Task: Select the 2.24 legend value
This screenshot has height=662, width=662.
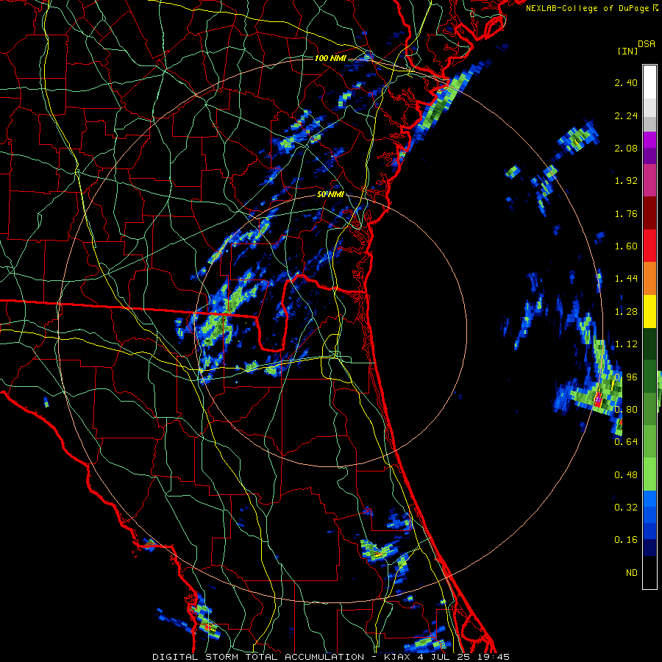Action: (626, 115)
